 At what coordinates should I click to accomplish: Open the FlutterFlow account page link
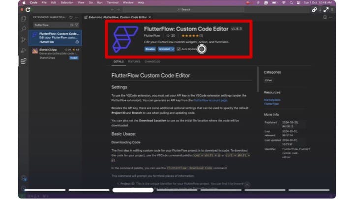coord(210,100)
